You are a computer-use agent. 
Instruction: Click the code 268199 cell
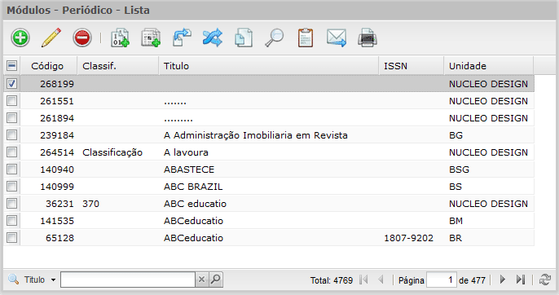(57, 84)
